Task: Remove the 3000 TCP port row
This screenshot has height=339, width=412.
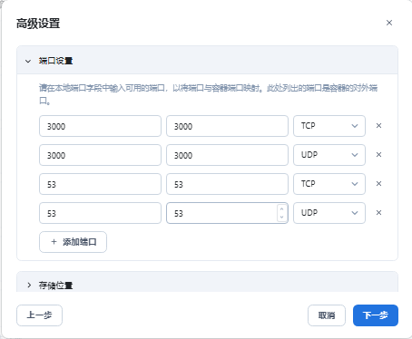Action: [x=378, y=126]
